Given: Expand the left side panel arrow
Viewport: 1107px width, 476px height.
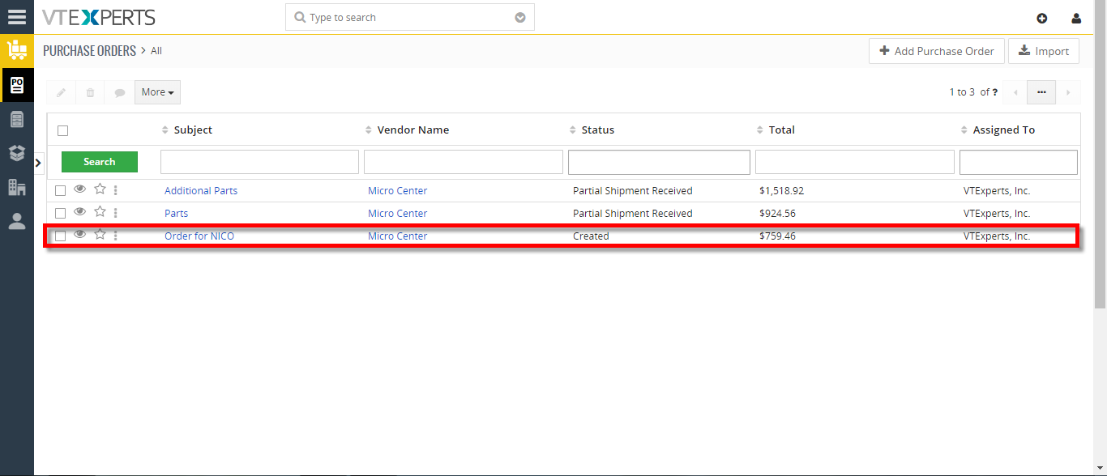Looking at the screenshot, I should 38,163.
